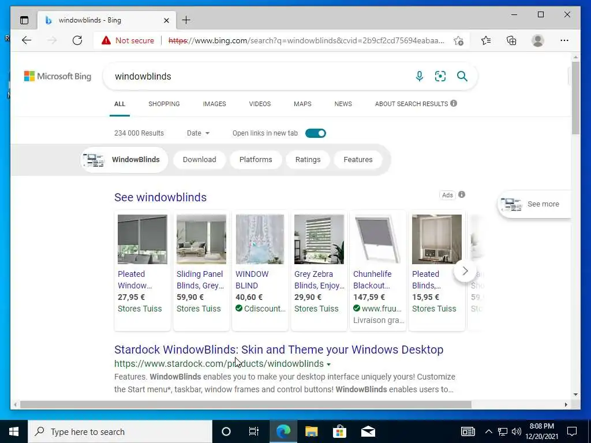Viewport: 591px width, 443px height.
Task: Click the 234 000 Results text
Action: click(x=139, y=133)
